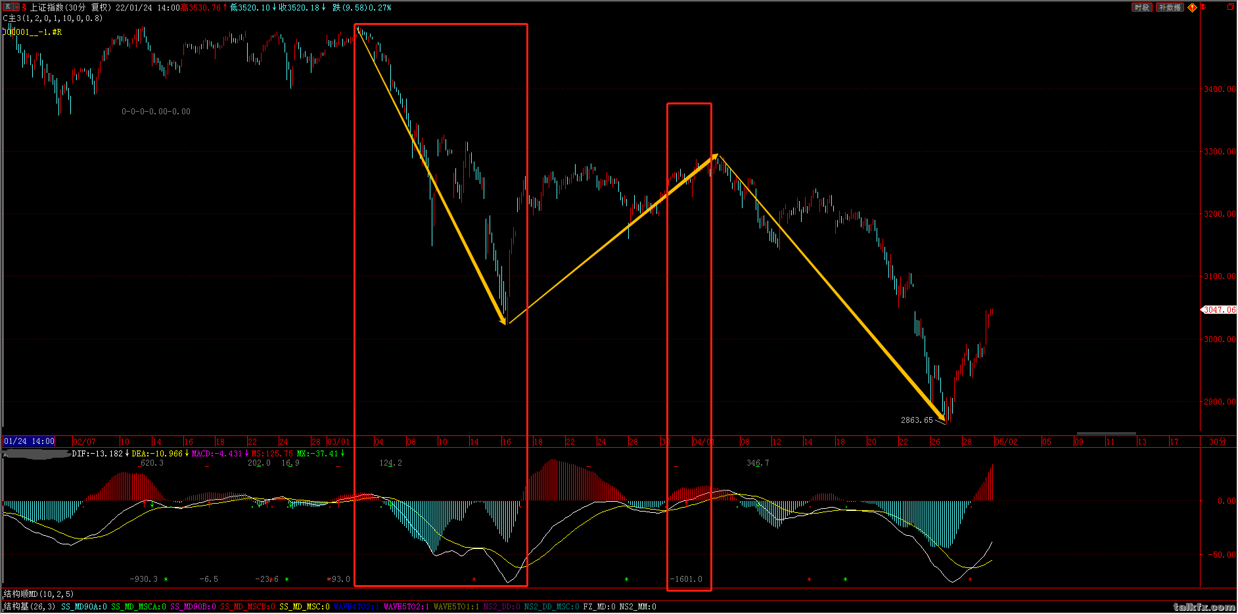This screenshot has height=614, width=1238.
Task: Click the 结构顺MD(10,2,5) indicator label
Action: [39, 594]
